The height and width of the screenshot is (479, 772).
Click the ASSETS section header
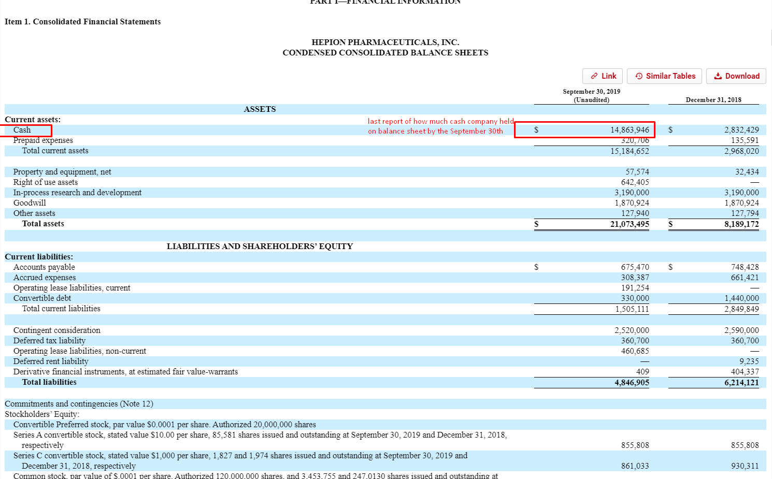click(260, 109)
